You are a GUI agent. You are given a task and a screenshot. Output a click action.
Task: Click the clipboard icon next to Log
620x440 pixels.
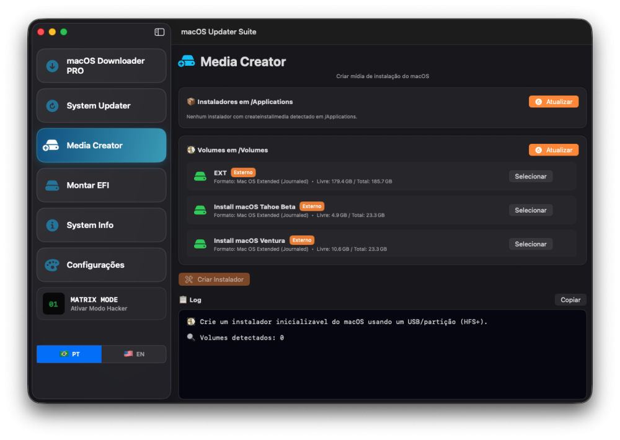(183, 300)
